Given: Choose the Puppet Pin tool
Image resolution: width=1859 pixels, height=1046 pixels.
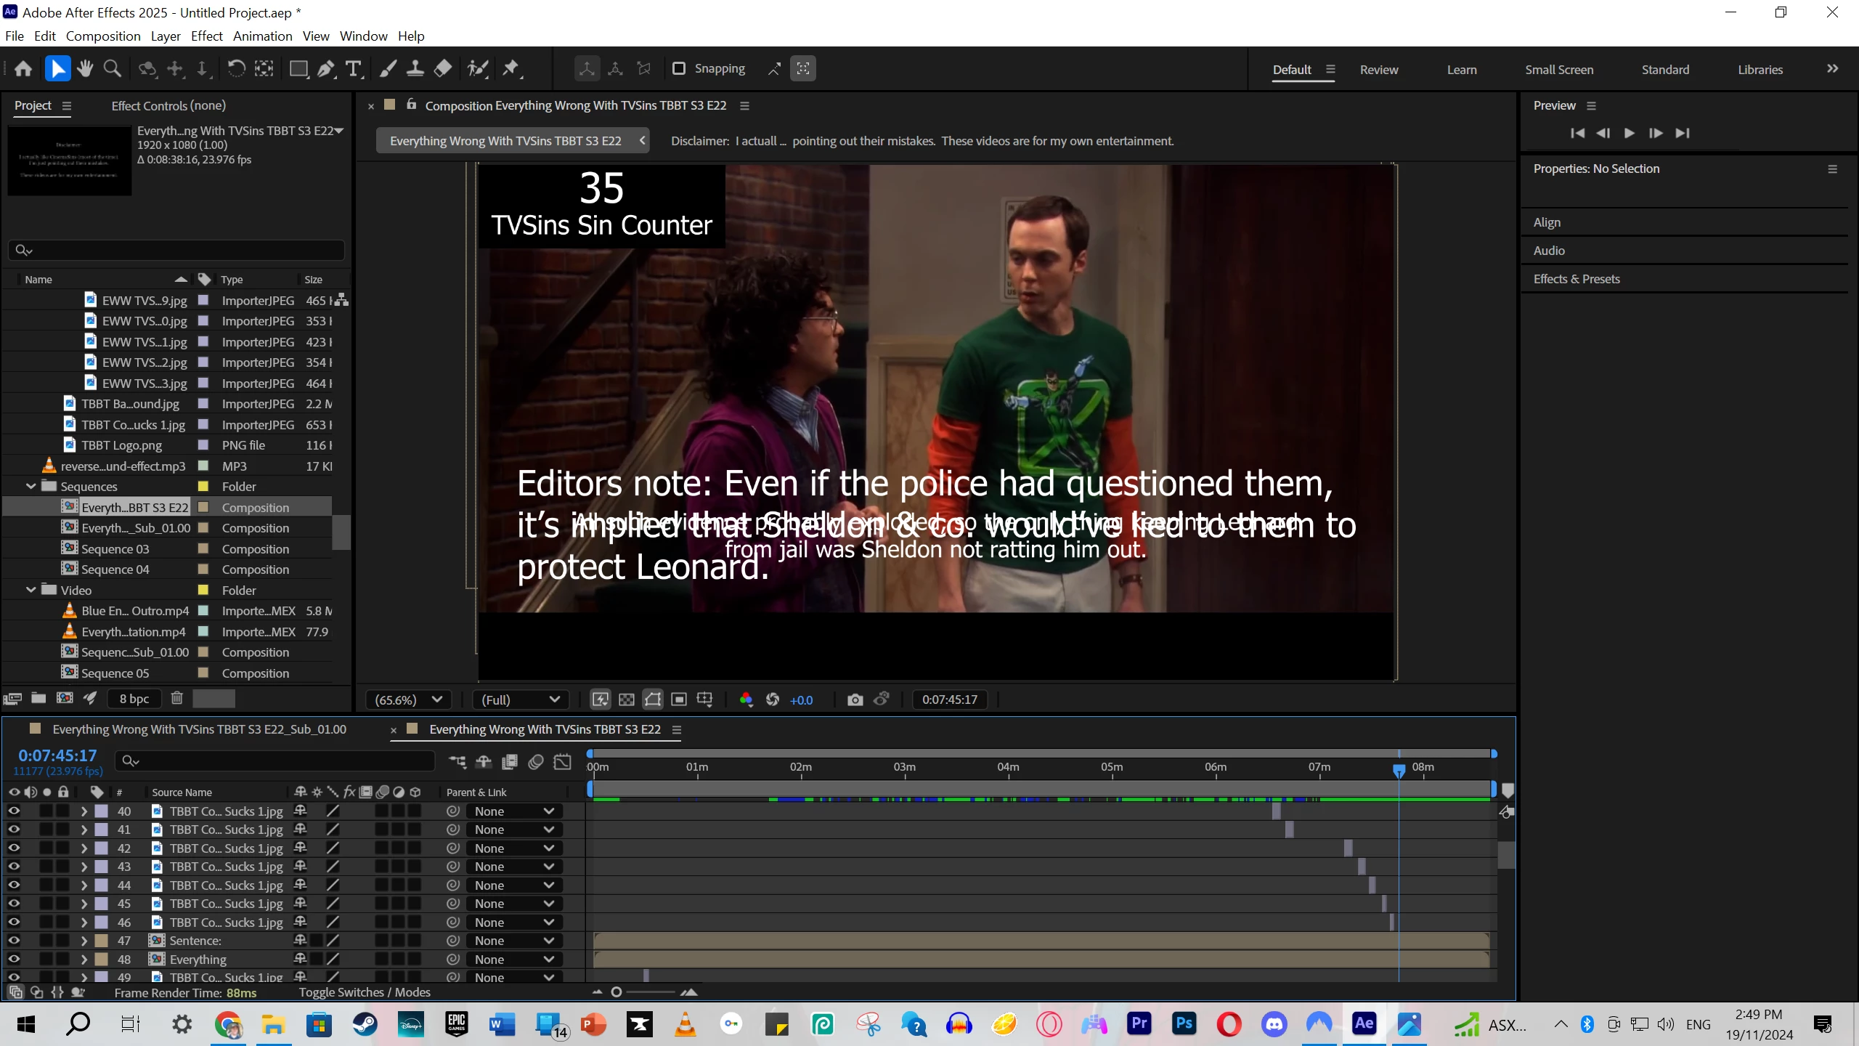Looking at the screenshot, I should (510, 69).
